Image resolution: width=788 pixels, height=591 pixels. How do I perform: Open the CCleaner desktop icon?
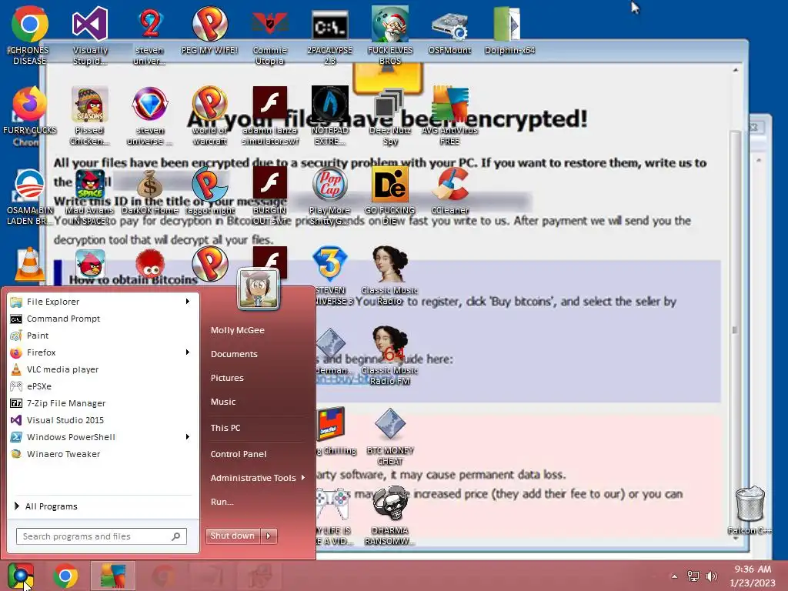tap(449, 191)
